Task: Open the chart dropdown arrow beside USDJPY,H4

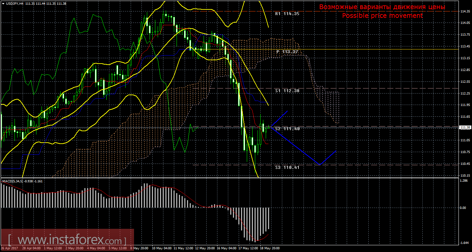Action: click(x=3, y=3)
